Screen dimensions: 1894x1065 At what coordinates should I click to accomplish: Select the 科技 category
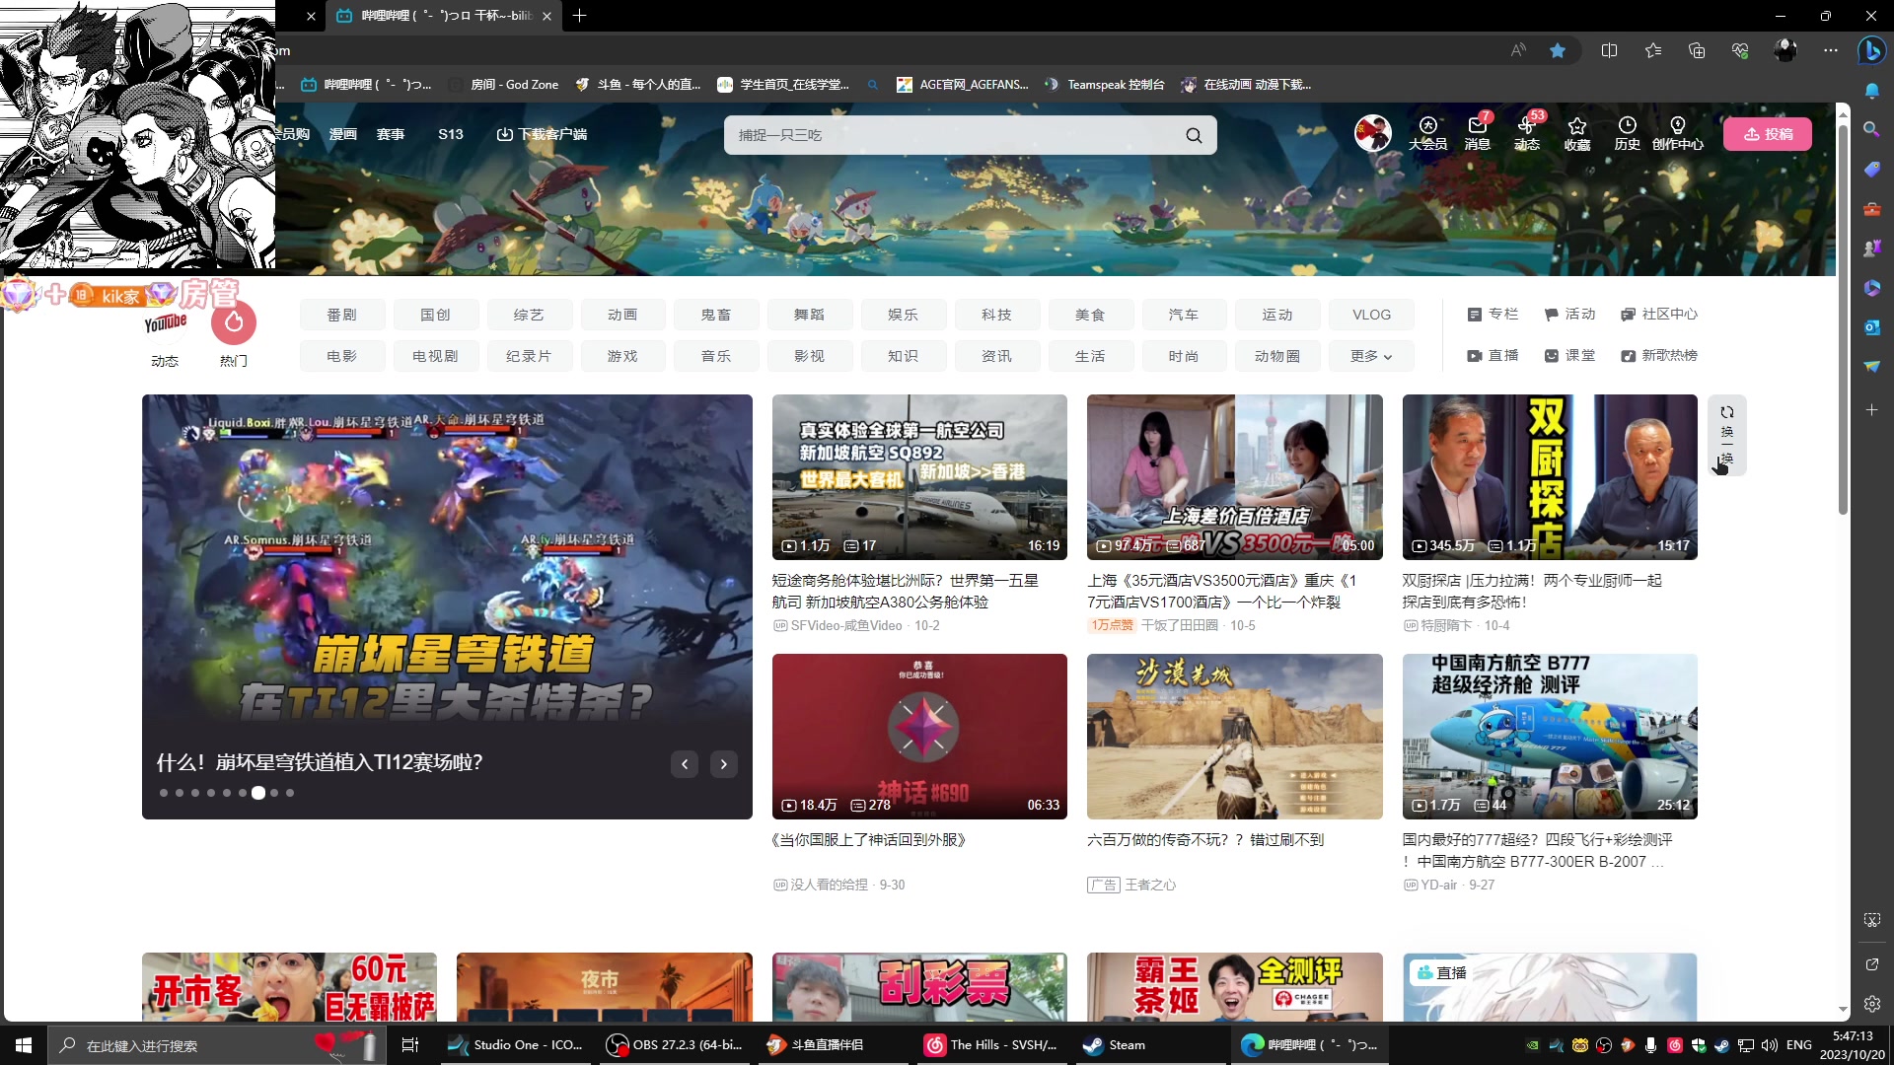(996, 315)
